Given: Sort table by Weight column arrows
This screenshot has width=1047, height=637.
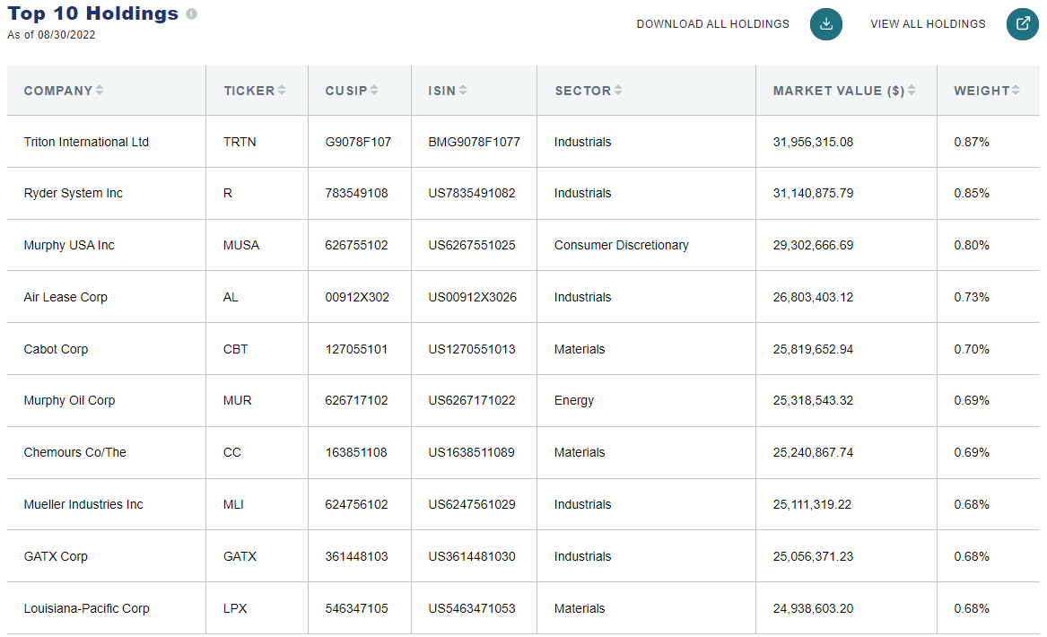Looking at the screenshot, I should coord(1016,90).
